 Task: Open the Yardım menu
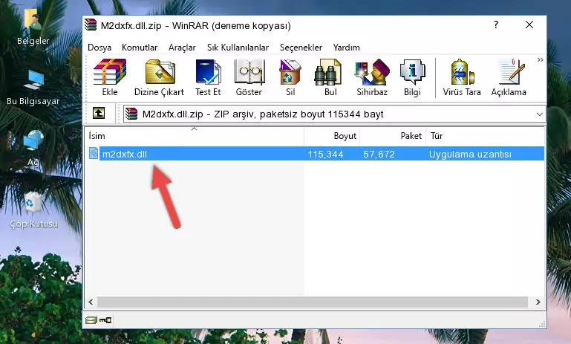pos(346,48)
